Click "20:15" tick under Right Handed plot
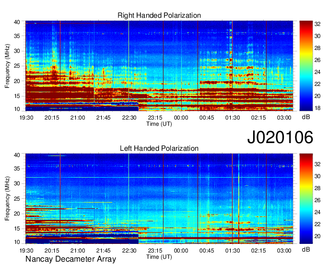Viewport: 326px width, 265px height. pos(52,118)
